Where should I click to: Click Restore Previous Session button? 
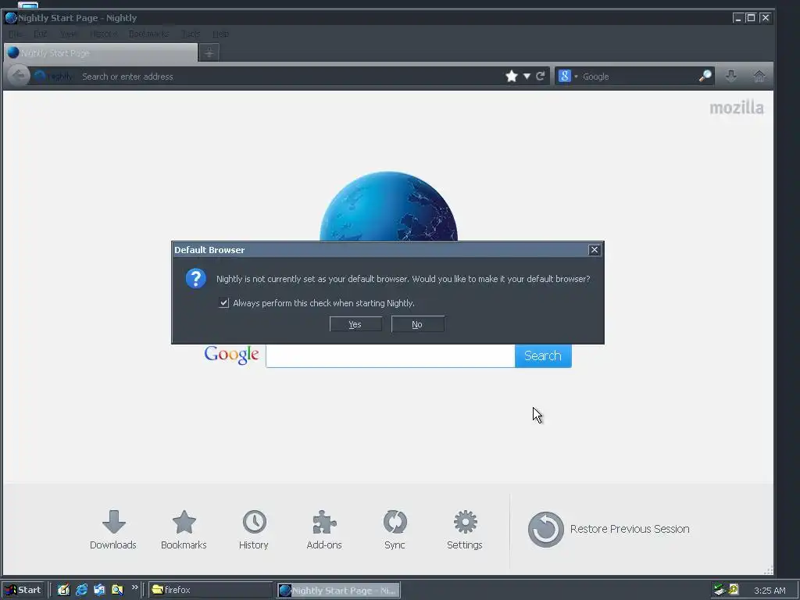click(x=609, y=529)
